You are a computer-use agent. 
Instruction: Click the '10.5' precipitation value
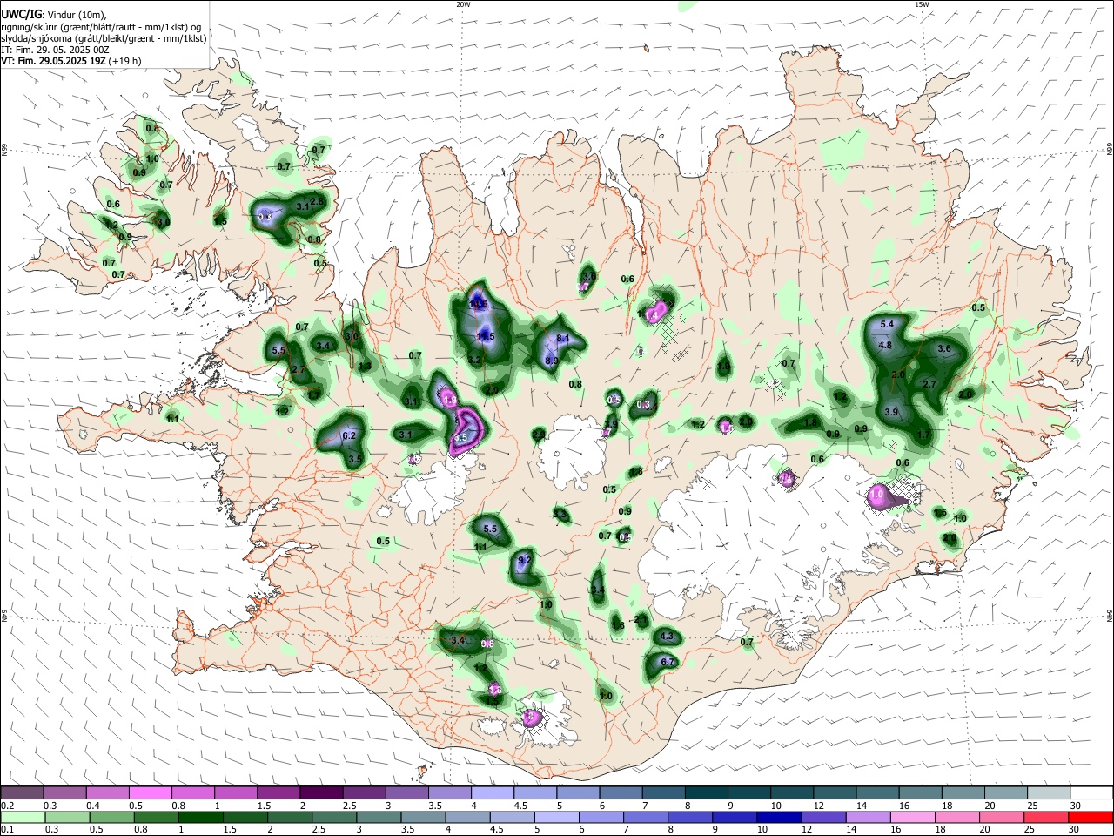(479, 304)
